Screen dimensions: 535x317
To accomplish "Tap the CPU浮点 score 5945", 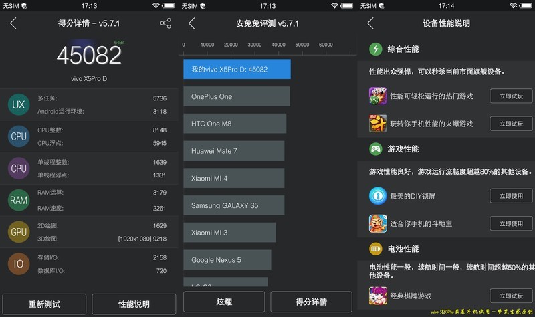I will tap(160, 143).
